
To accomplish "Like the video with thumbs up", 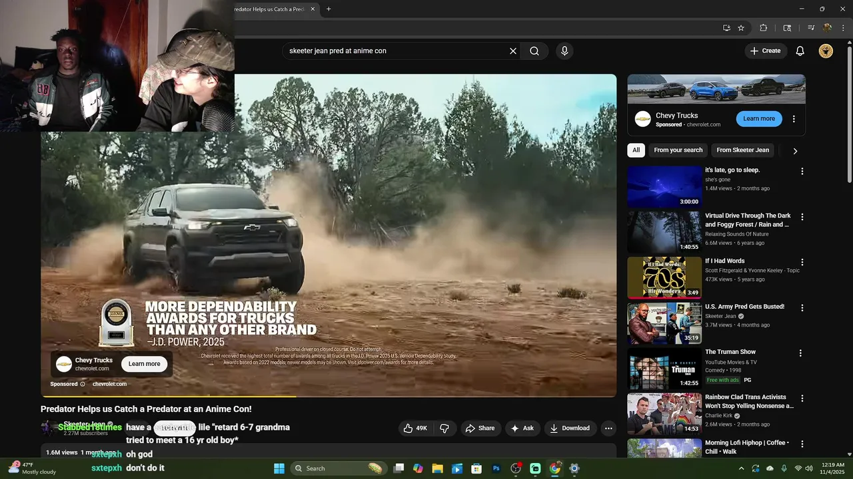I will tap(416, 428).
